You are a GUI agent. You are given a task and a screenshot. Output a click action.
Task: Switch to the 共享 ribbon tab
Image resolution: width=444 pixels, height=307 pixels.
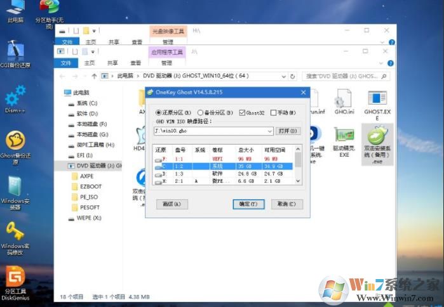pos(112,63)
